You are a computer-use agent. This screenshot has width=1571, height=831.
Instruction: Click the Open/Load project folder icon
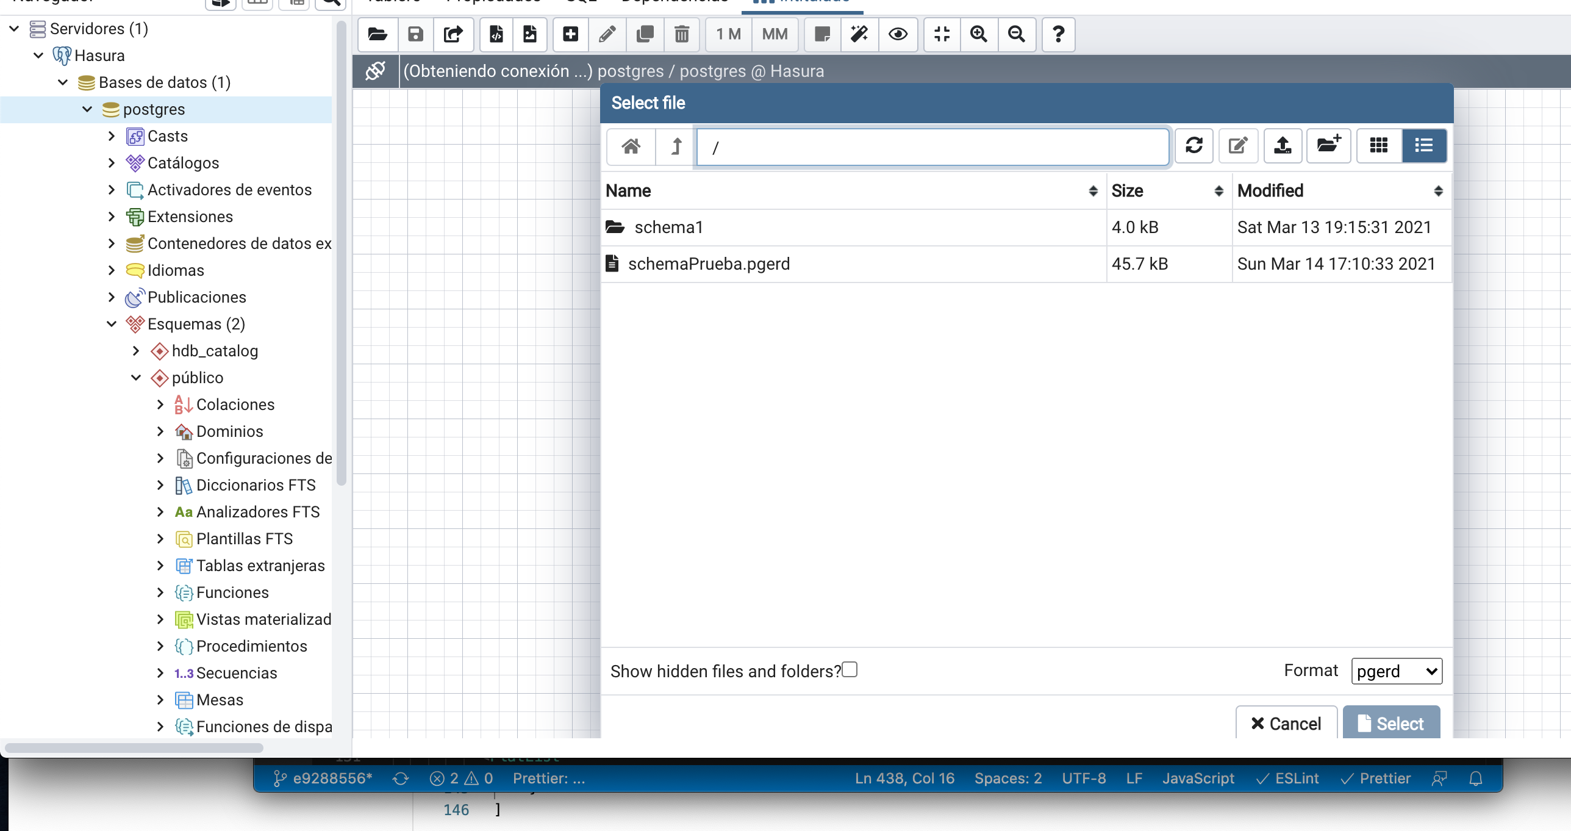pyautogui.click(x=378, y=34)
